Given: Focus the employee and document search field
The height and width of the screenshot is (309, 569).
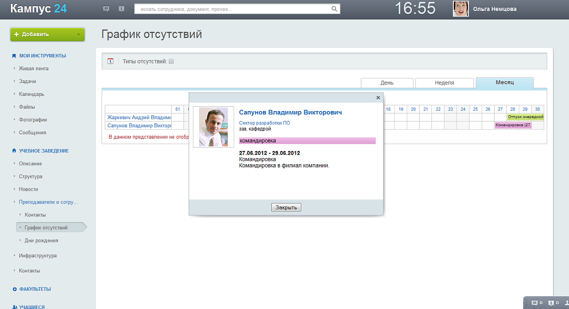Looking at the screenshot, I should tap(232, 9).
